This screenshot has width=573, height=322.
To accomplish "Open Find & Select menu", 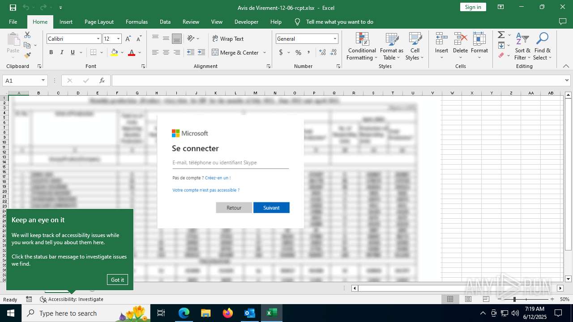I will tap(543, 46).
